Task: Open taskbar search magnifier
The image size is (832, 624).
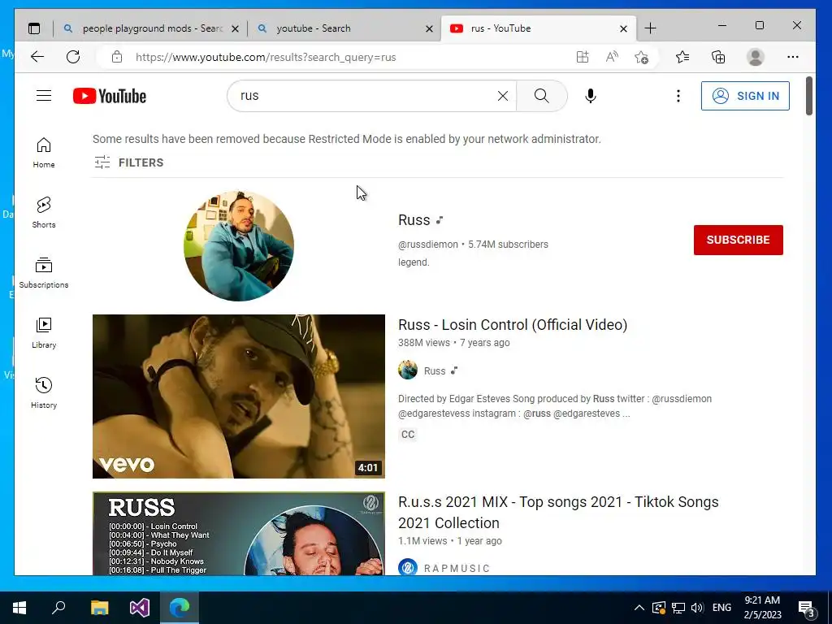Action: (x=58, y=607)
